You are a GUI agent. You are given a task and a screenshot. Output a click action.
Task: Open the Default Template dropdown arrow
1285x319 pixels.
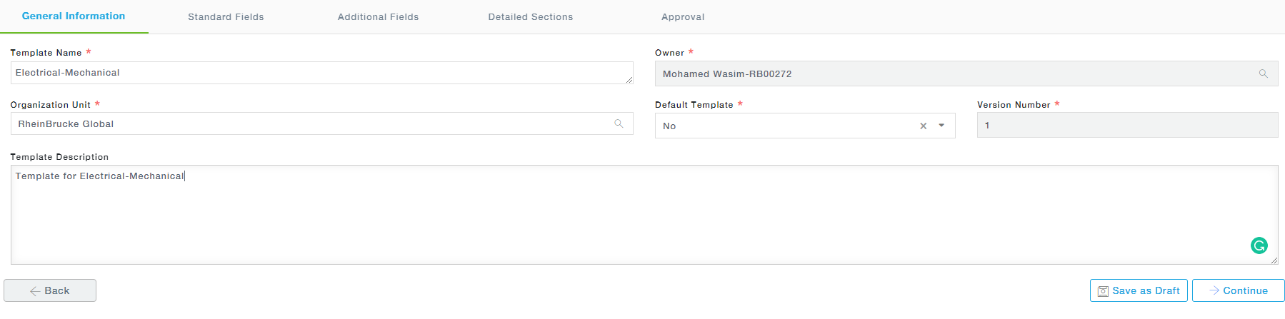click(x=941, y=126)
